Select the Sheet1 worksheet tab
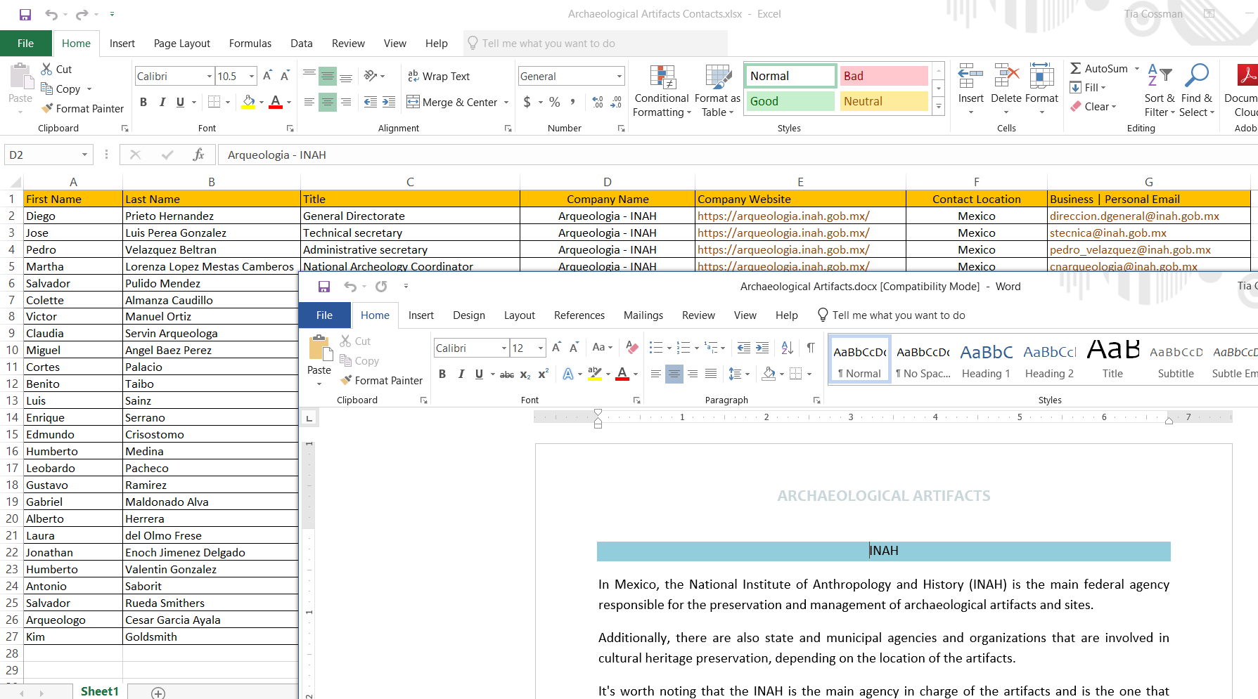 (x=99, y=691)
